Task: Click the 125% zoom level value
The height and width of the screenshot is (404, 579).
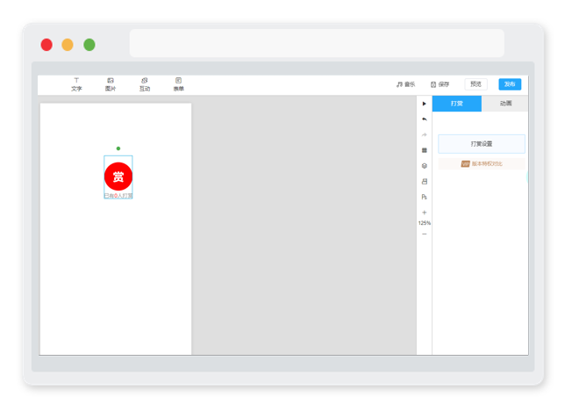Action: tap(425, 223)
